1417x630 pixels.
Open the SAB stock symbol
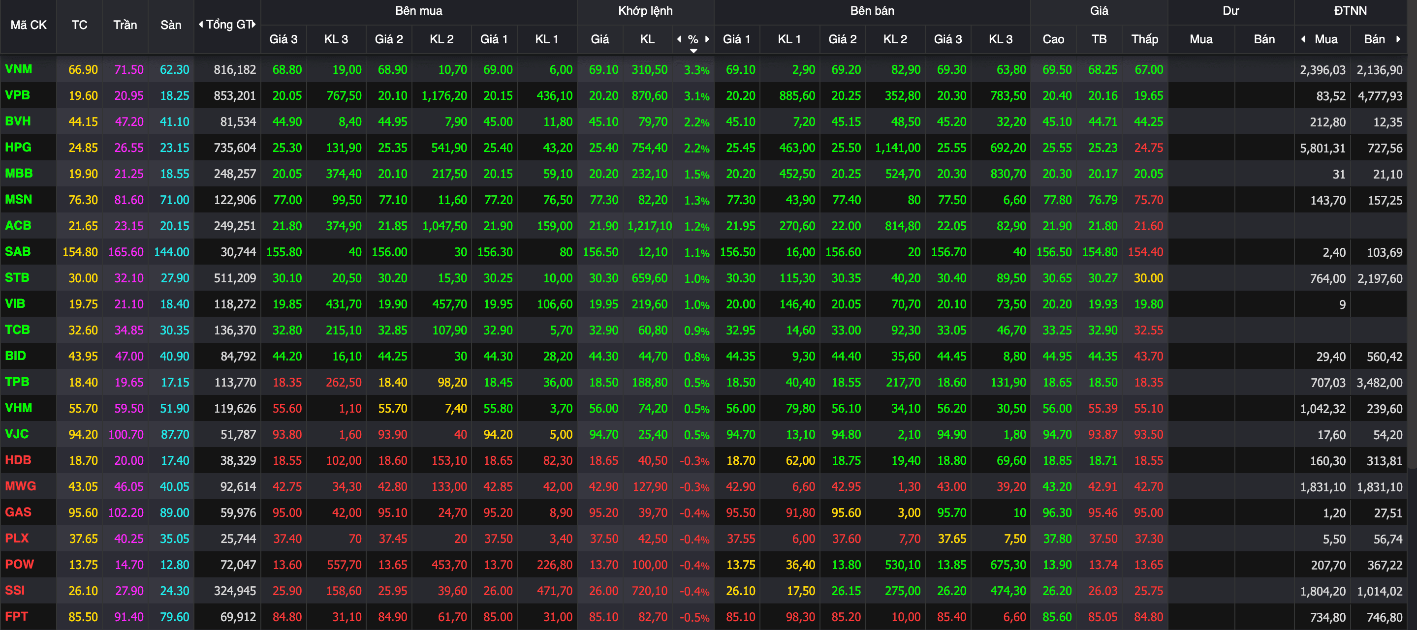(x=18, y=252)
